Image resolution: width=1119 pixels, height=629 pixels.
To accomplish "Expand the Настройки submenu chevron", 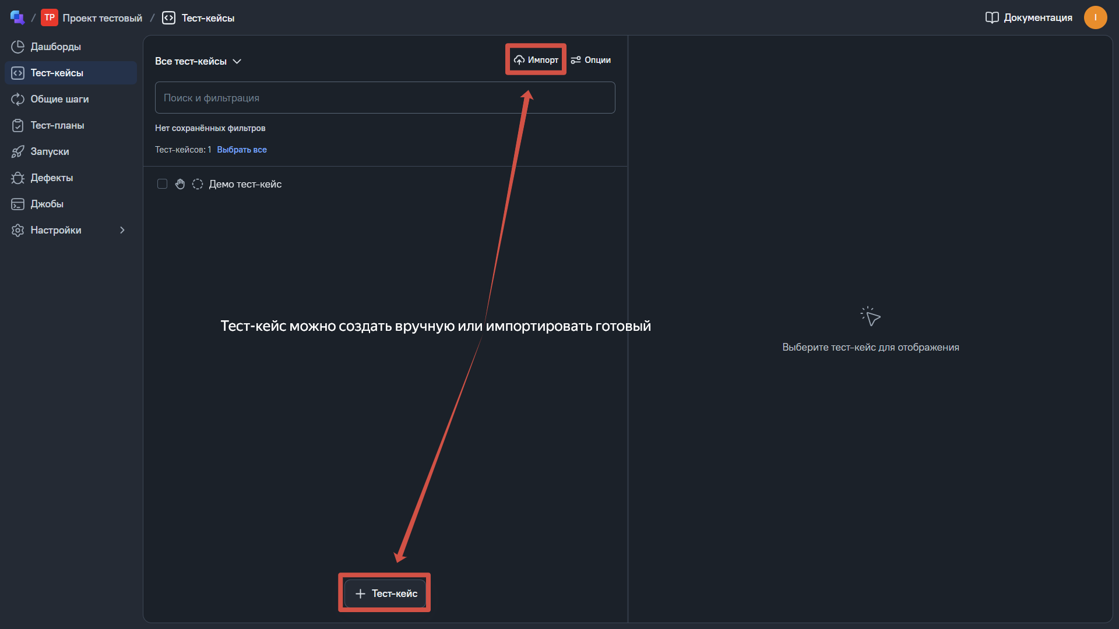I will [x=122, y=230].
